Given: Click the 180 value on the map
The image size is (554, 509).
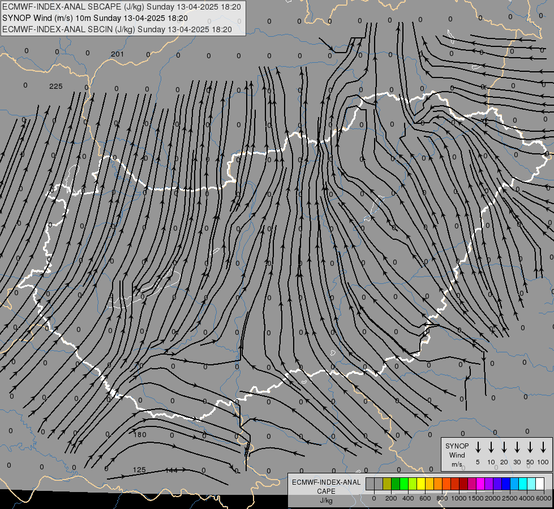Looking at the screenshot, I should (x=140, y=434).
